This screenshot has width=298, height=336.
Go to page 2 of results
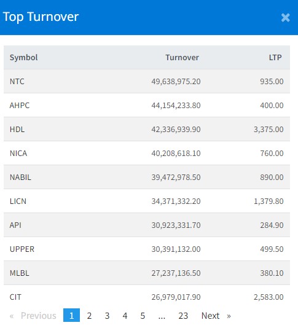point(89,316)
